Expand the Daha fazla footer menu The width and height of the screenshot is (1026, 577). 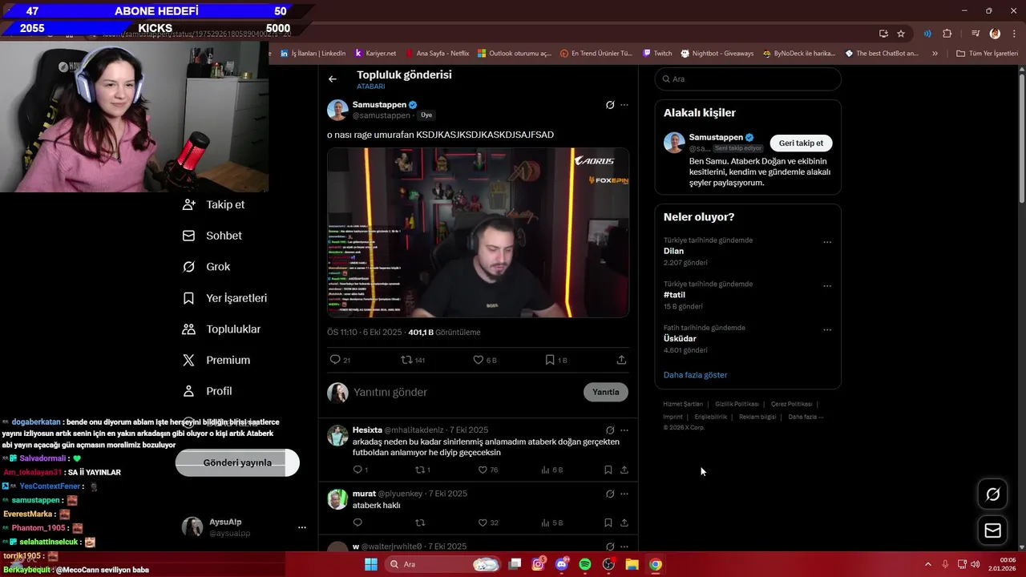click(806, 417)
